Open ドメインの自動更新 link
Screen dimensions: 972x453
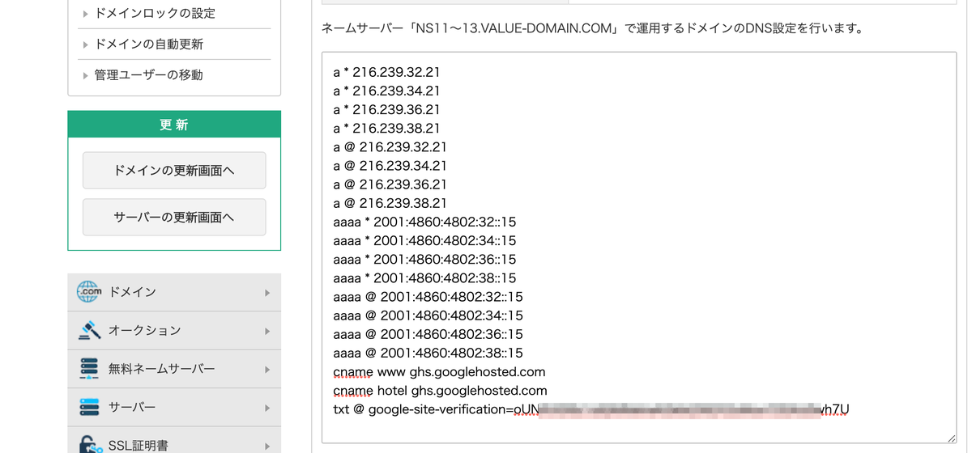(149, 44)
